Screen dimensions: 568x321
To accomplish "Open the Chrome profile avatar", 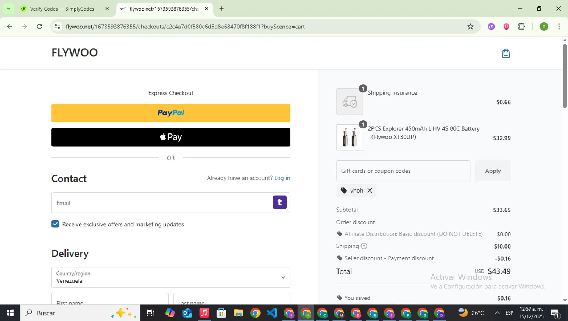I will point(544,27).
